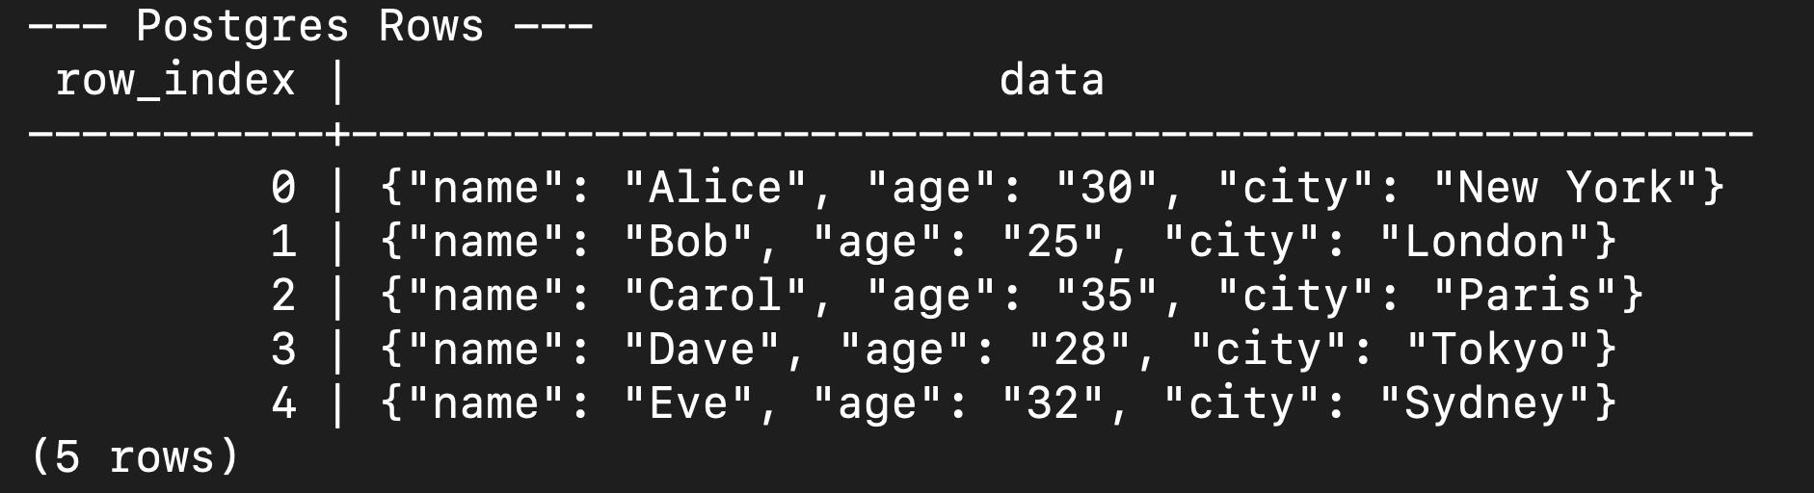This screenshot has height=493, width=1814.
Task: Click the age value "30"
Action: click(1106, 188)
